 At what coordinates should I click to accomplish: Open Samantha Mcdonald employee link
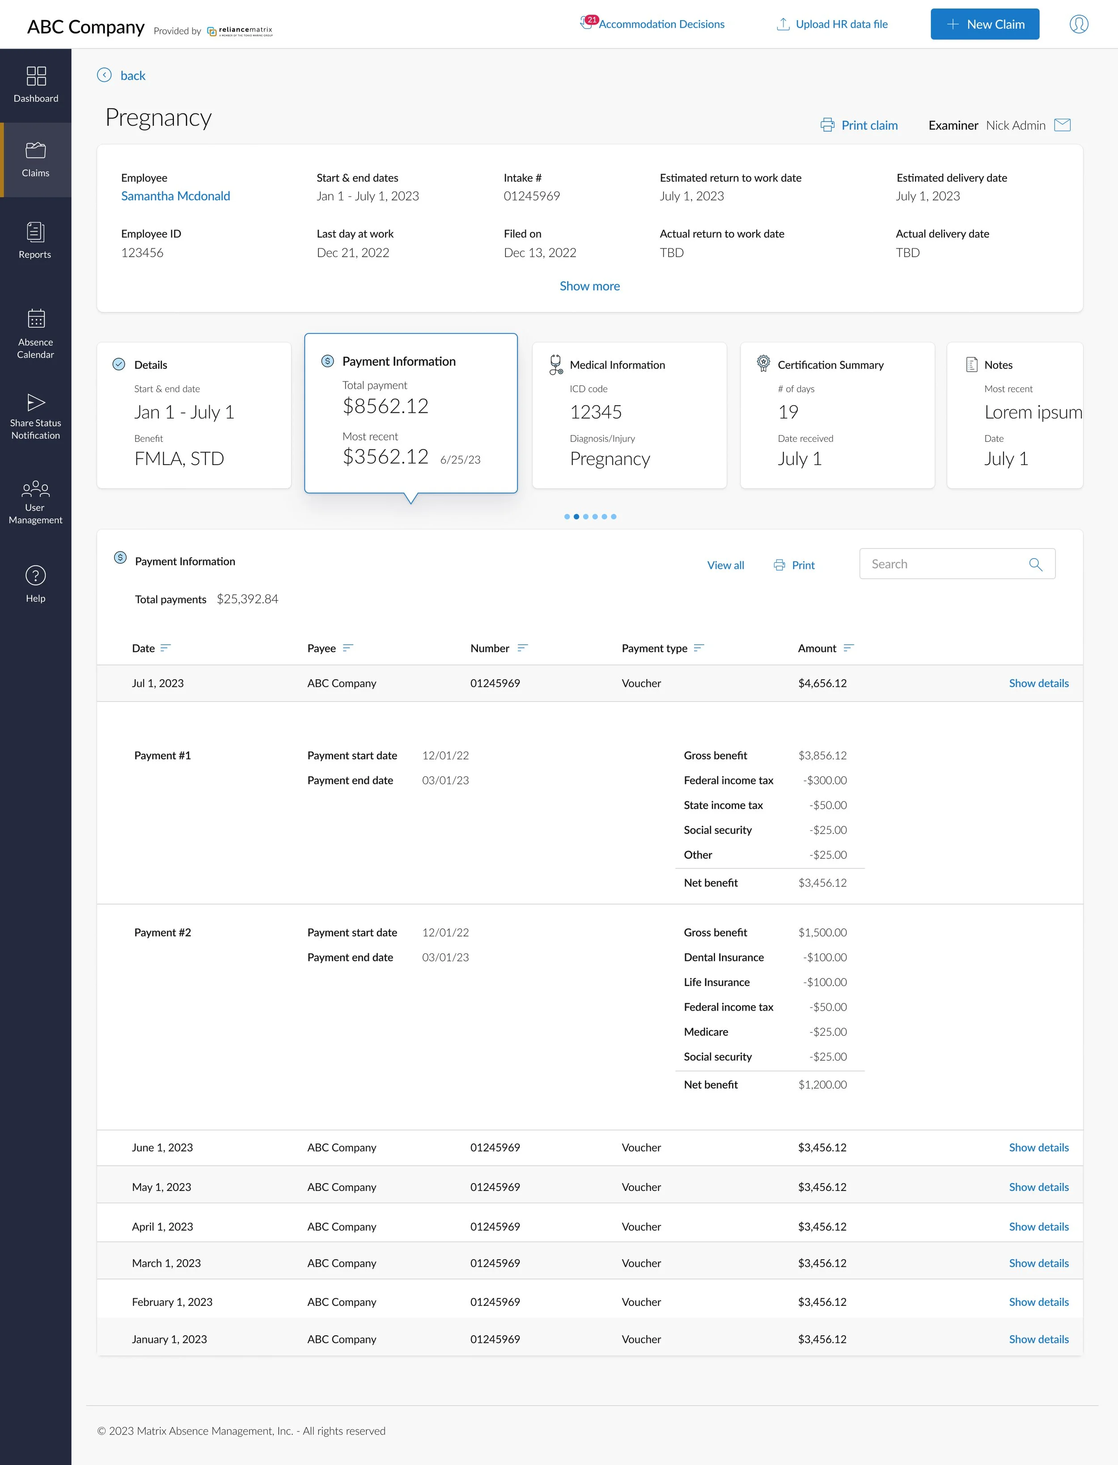(x=176, y=196)
